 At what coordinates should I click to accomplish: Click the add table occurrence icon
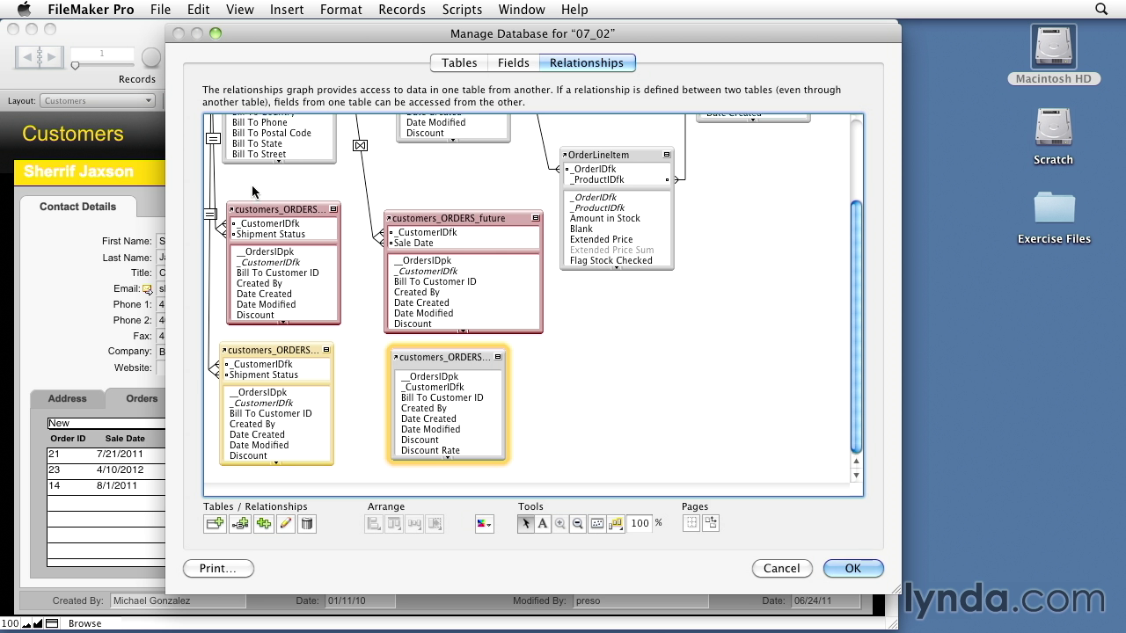(x=215, y=523)
